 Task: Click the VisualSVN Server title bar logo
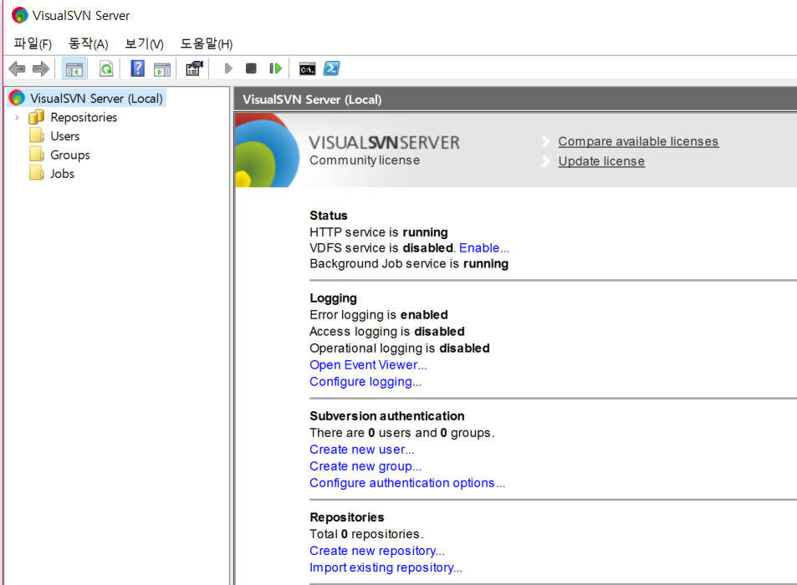(20, 15)
